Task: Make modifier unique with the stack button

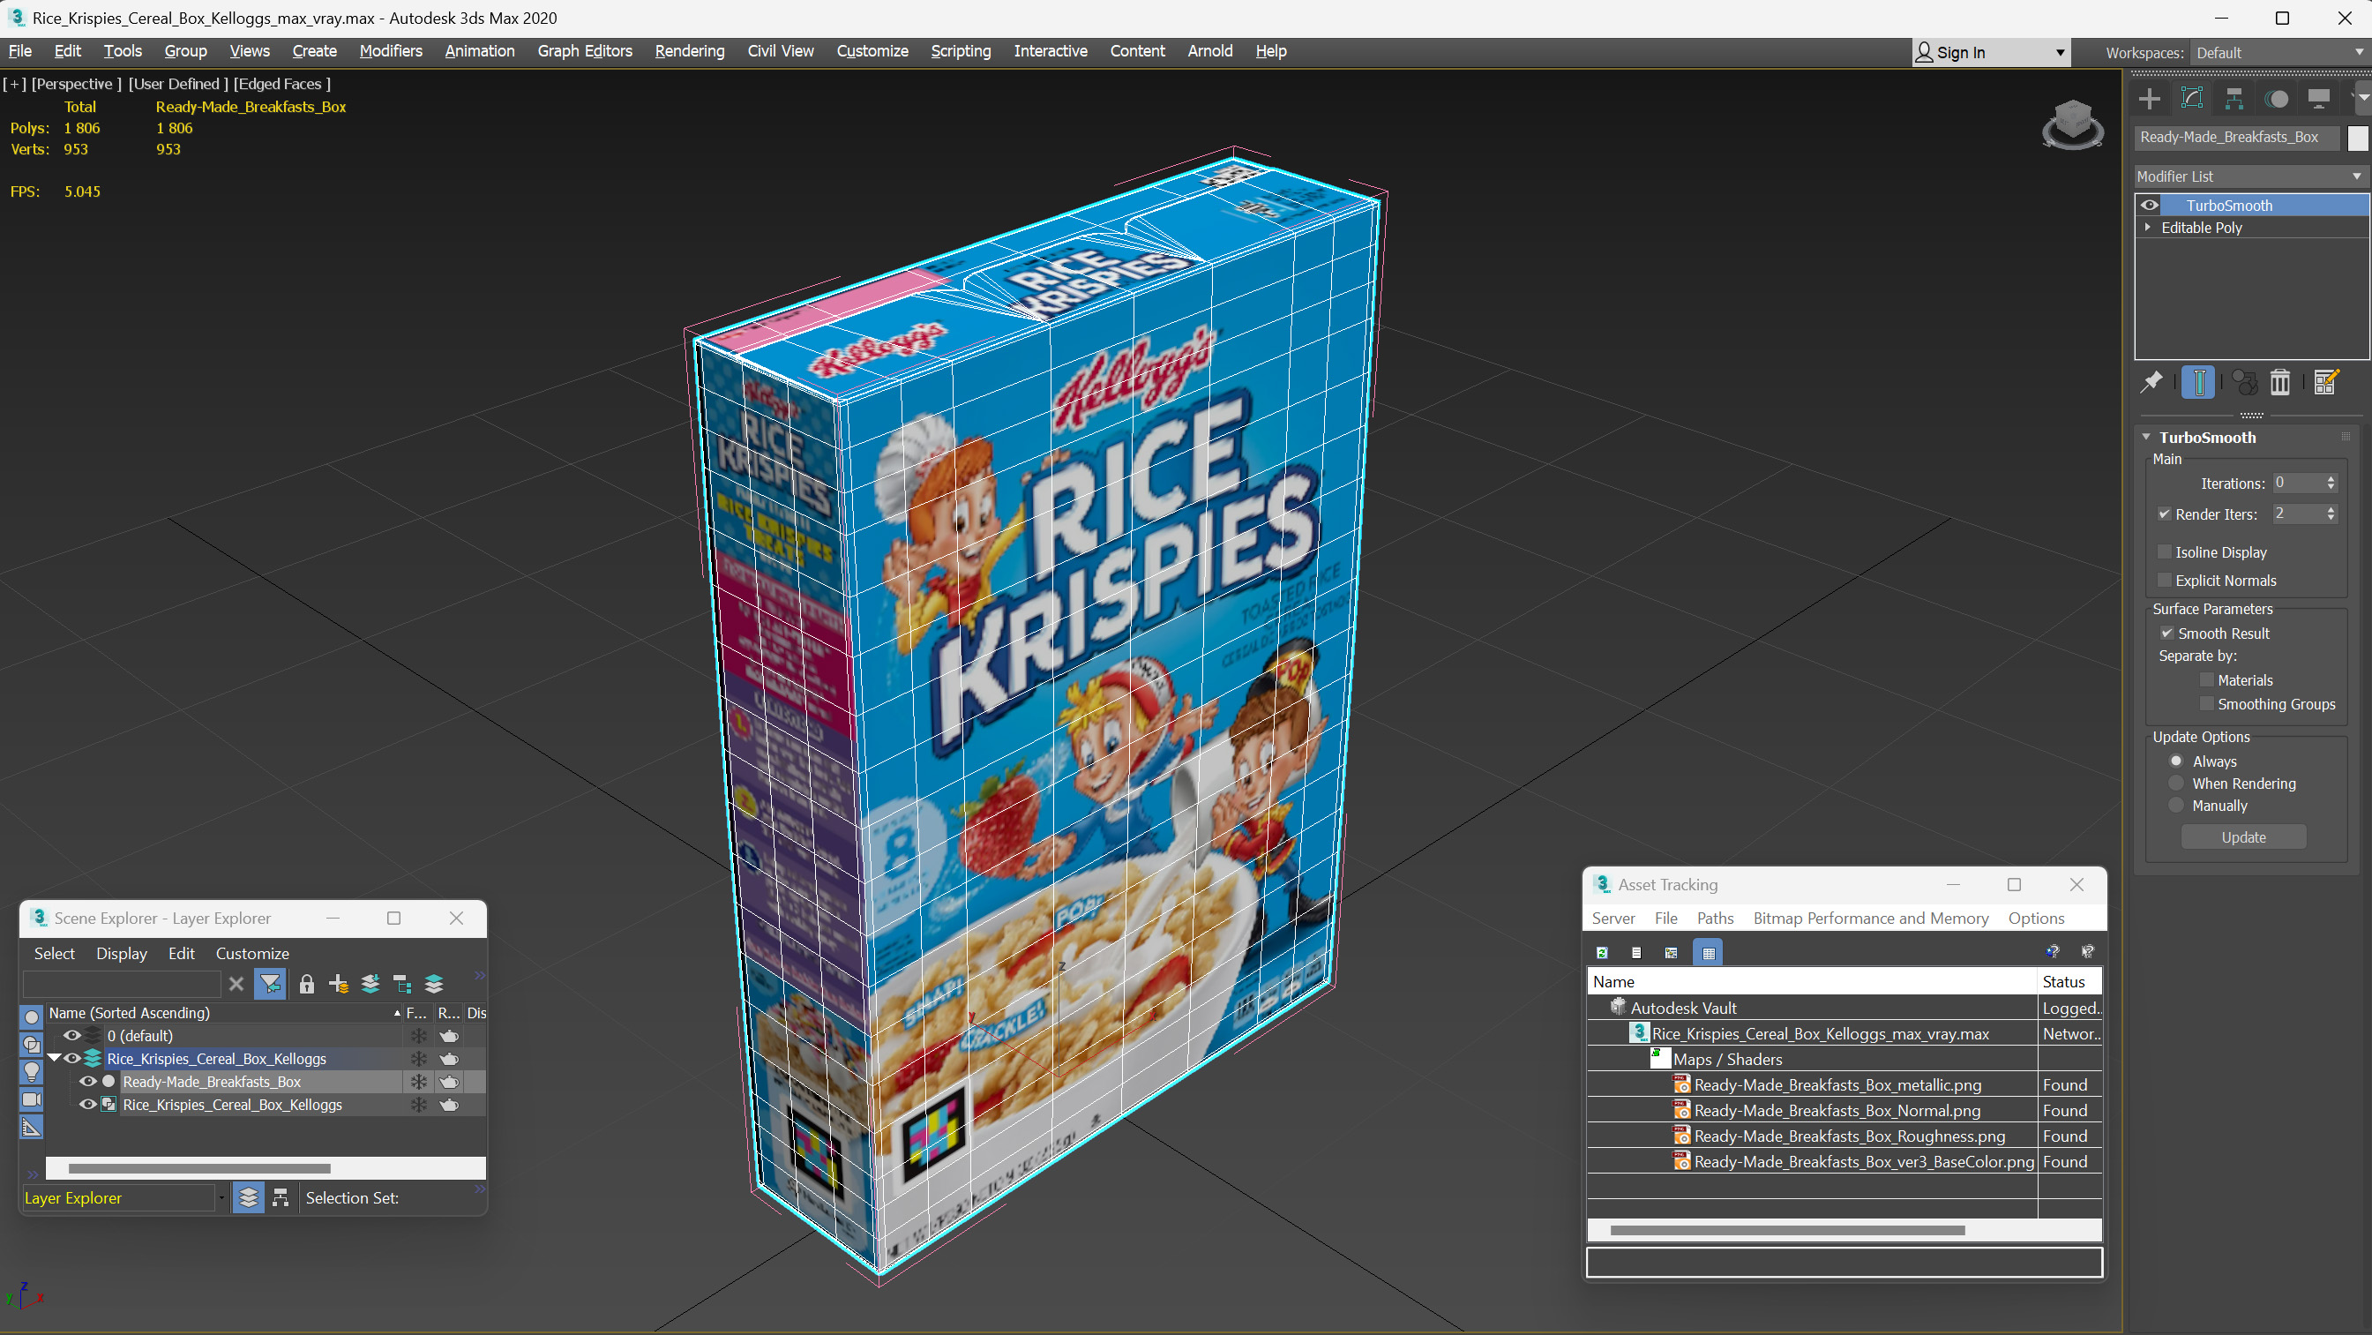Action: 2244,381
